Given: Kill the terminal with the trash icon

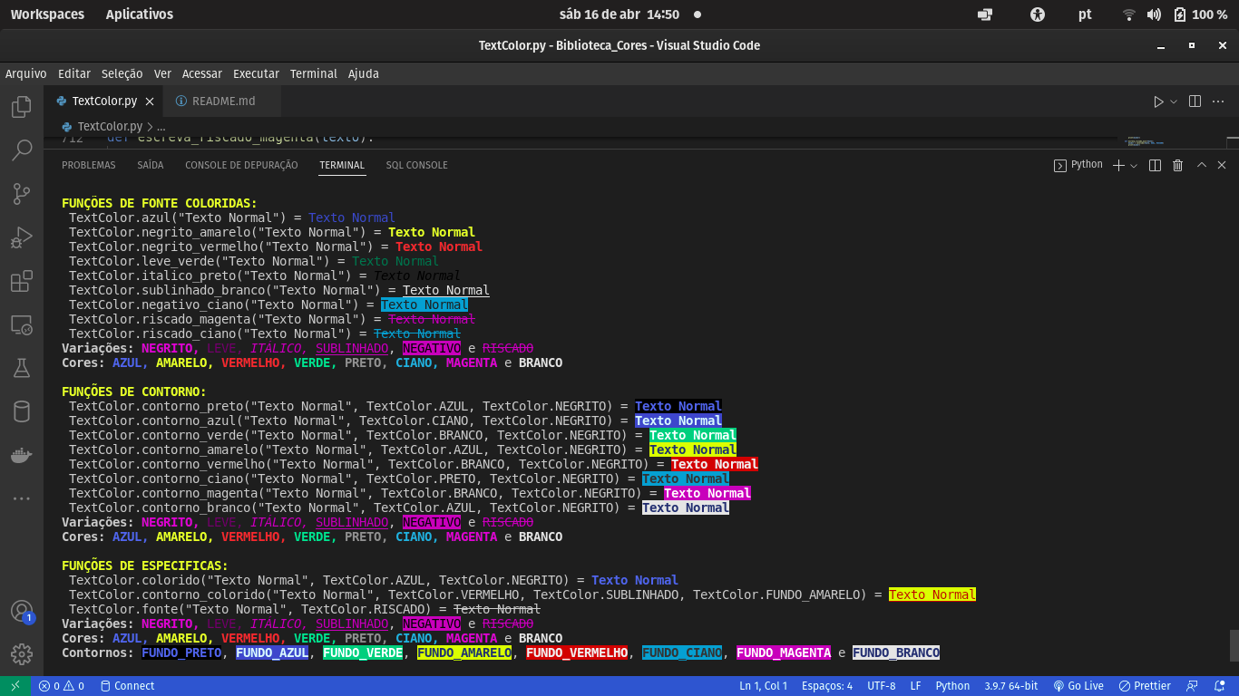Looking at the screenshot, I should click(x=1178, y=165).
